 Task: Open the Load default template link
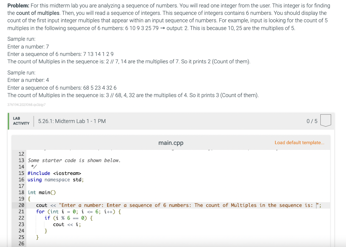point(299,143)
